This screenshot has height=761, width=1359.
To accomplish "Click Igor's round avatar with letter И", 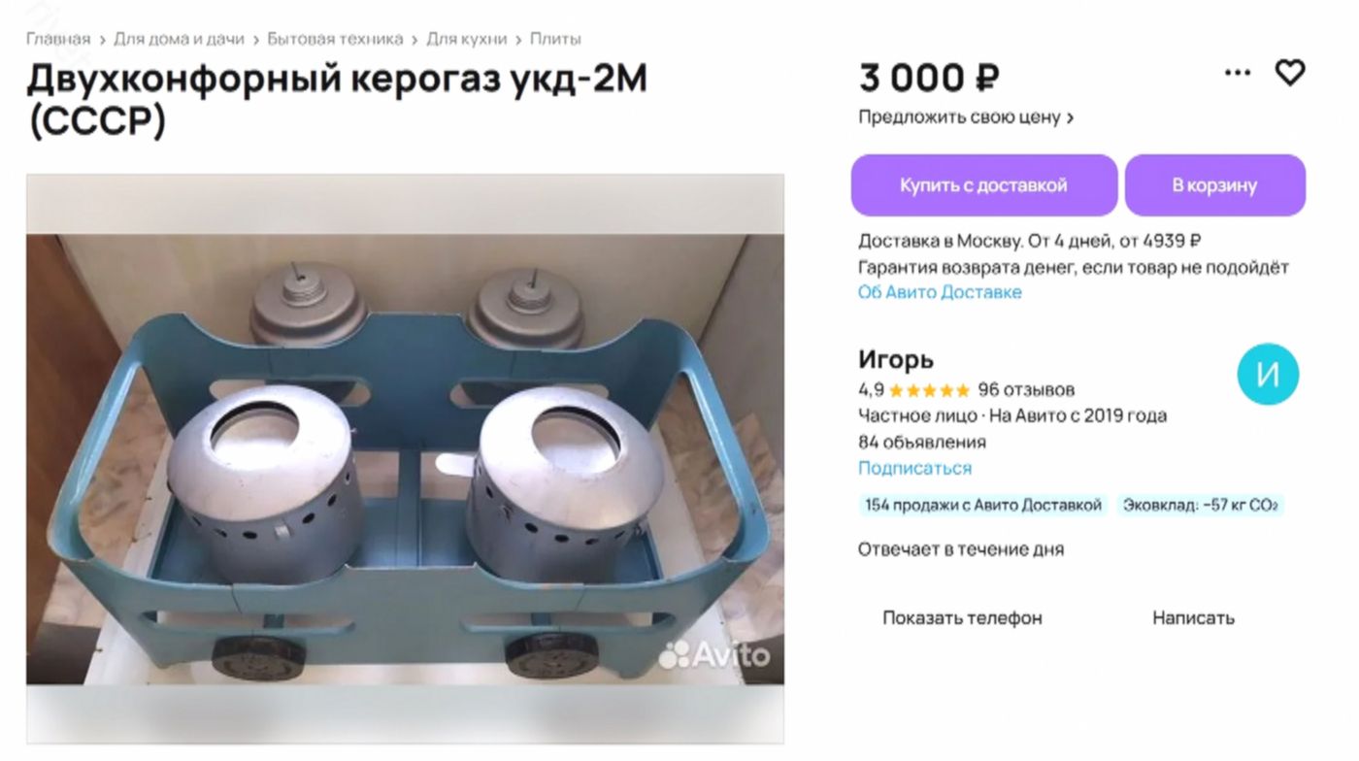I will 1268,375.
